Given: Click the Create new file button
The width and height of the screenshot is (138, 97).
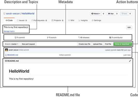Looking at the screenshot, I should (84, 44).
